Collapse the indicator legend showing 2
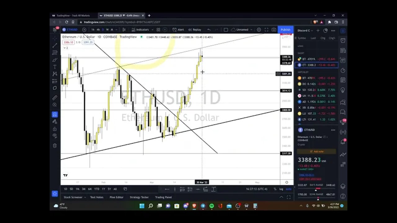This screenshot has height=223, width=397. point(66,48)
